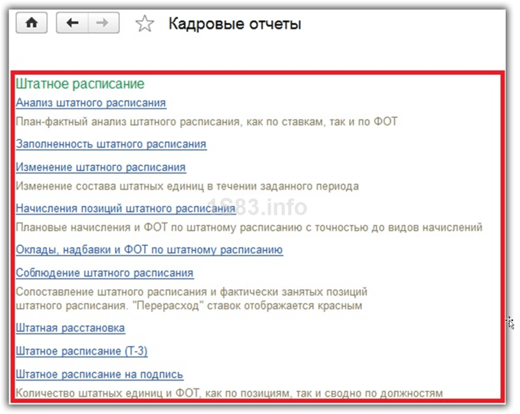The height and width of the screenshot is (414, 520).
Task: Open Штатное расписание на подпись link
Action: tap(99, 374)
